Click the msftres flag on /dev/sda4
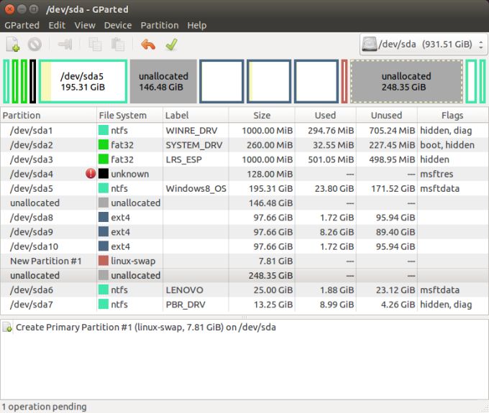This screenshot has height=413, width=489. (x=437, y=174)
